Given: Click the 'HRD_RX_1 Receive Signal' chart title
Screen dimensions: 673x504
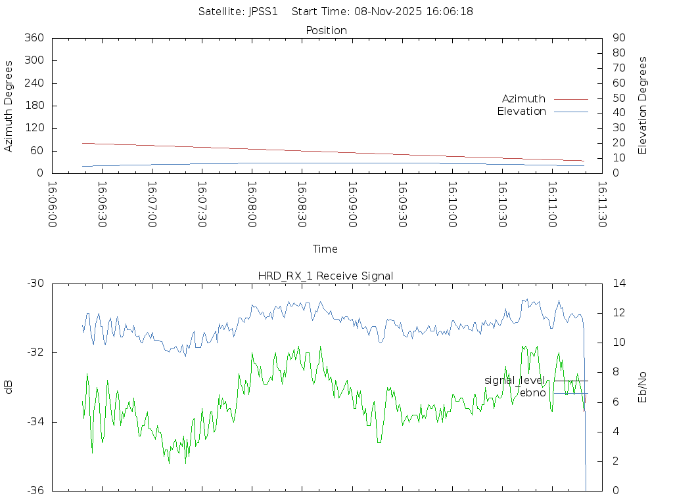Looking at the screenshot, I should (x=325, y=276).
